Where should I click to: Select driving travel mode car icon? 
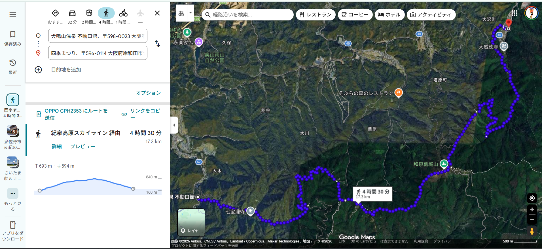(72, 13)
